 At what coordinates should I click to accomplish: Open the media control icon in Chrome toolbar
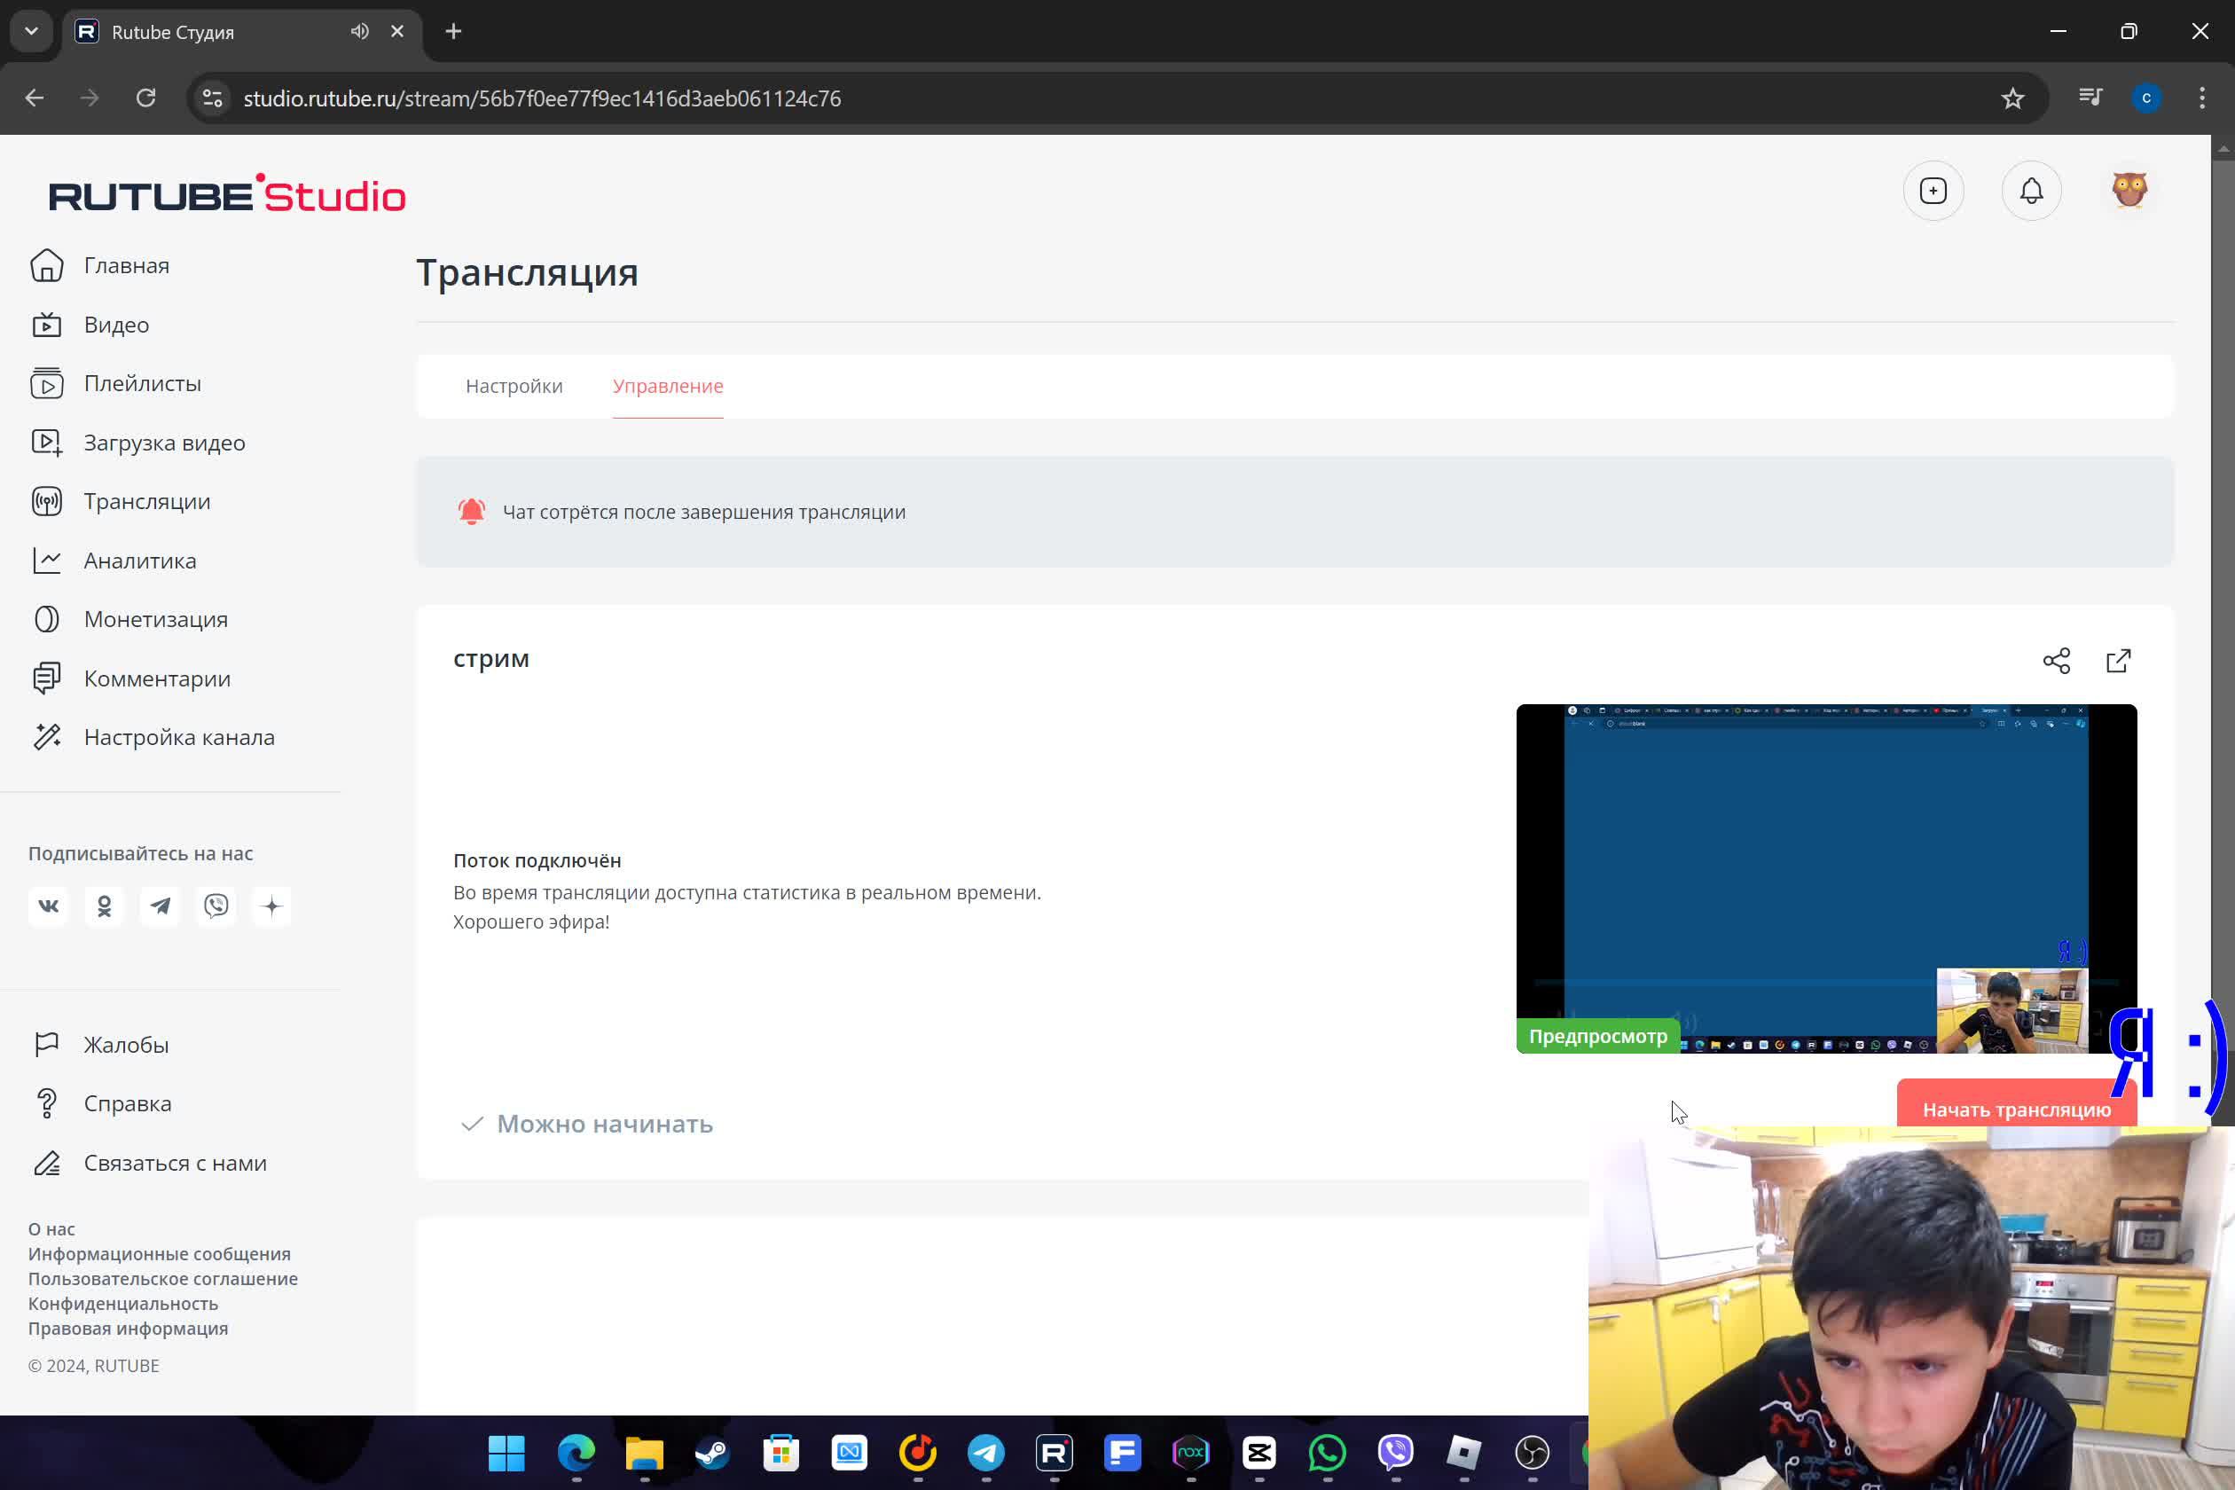[2090, 98]
